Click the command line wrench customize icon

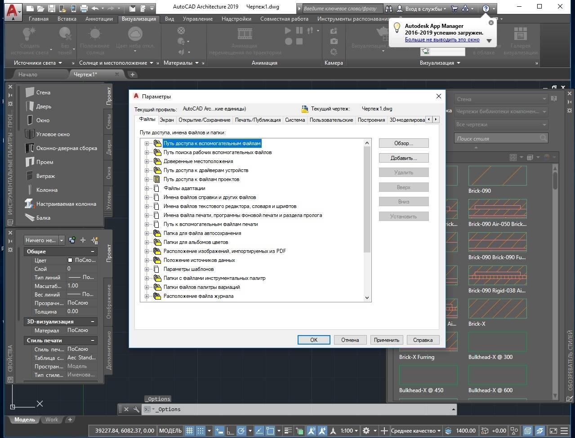point(136,409)
